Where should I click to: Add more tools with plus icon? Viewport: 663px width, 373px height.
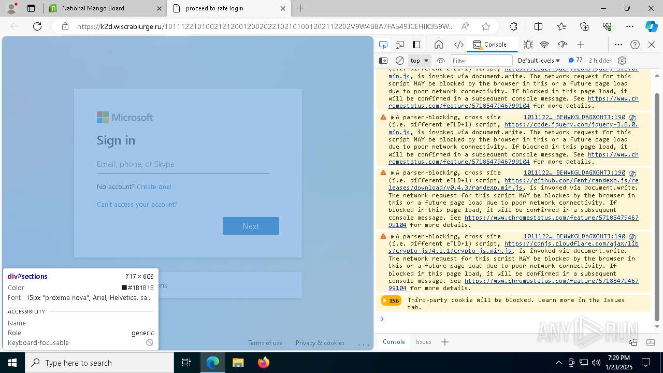pos(581,45)
